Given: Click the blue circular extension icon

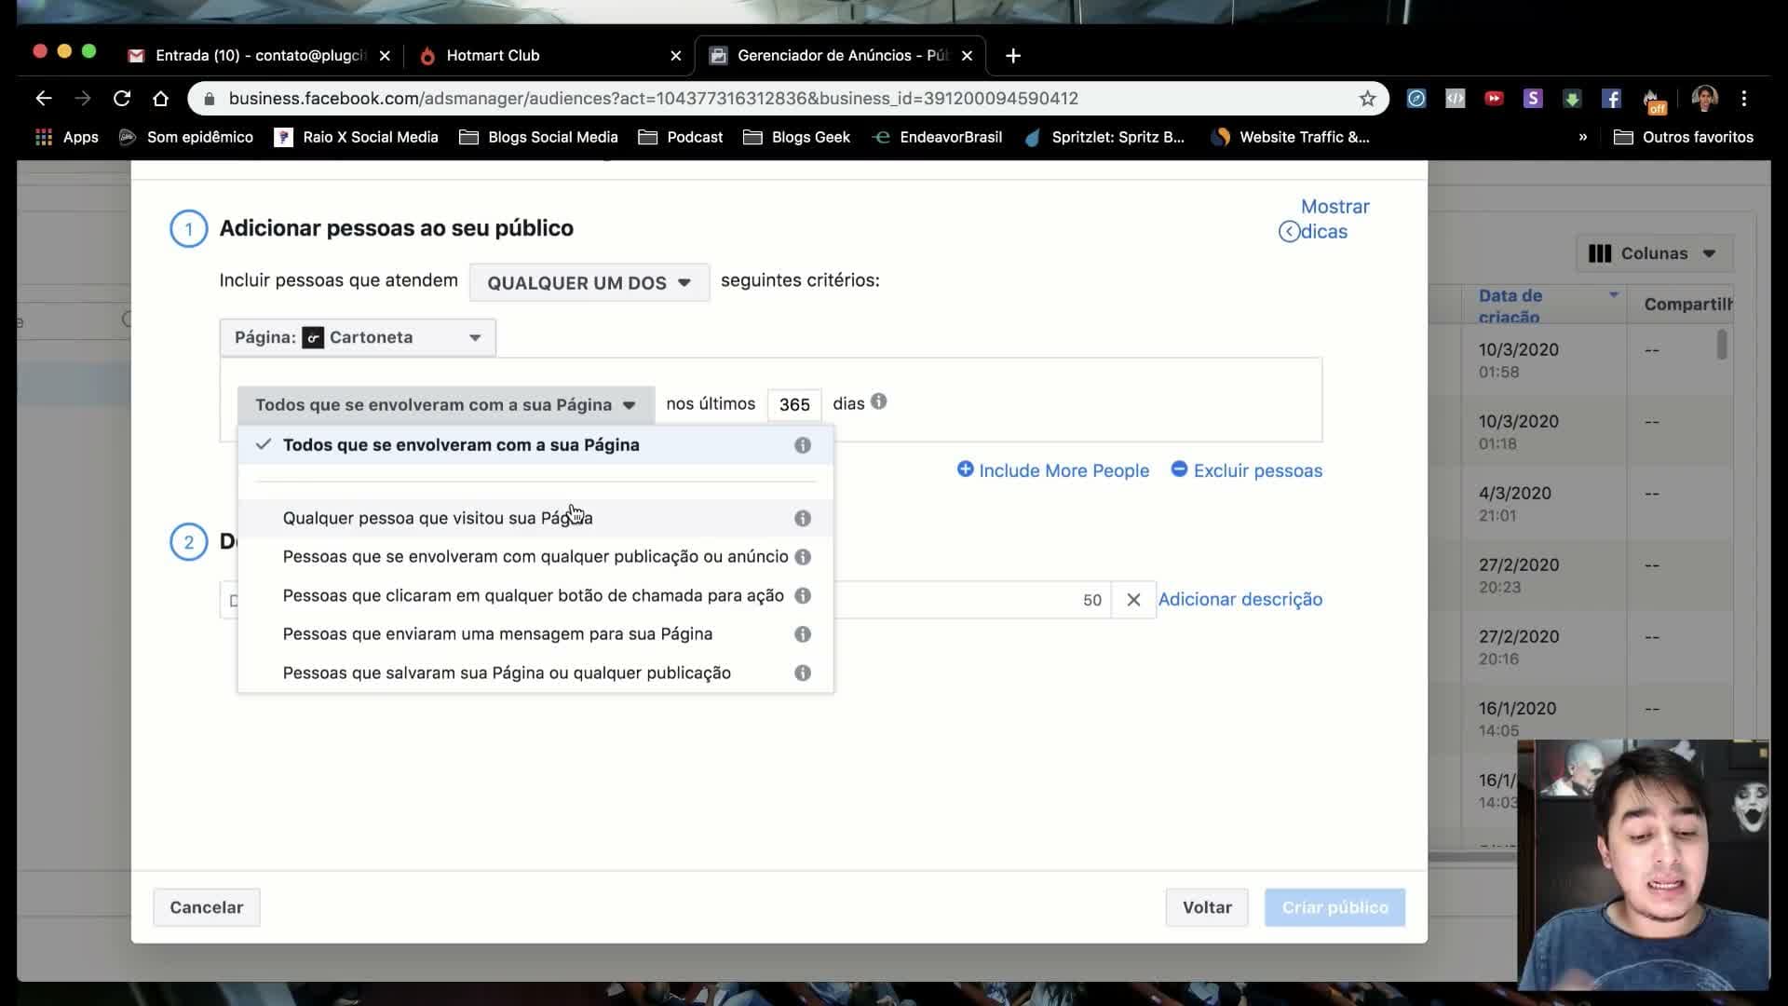Looking at the screenshot, I should [1415, 99].
